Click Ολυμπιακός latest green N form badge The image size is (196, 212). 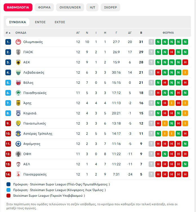click(x=185, y=42)
